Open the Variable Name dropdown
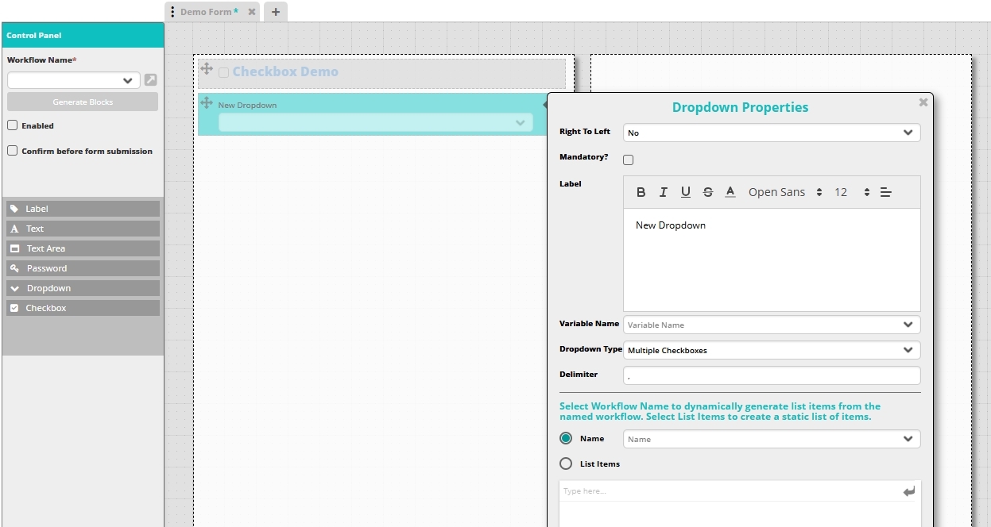The image size is (991, 527). coord(772,325)
